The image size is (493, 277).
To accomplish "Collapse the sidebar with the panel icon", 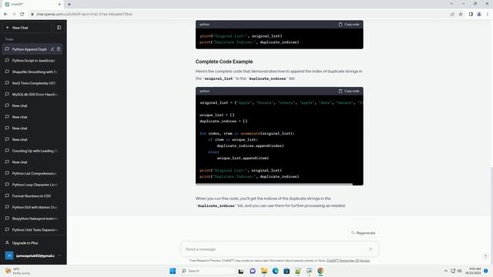I will (x=59, y=28).
